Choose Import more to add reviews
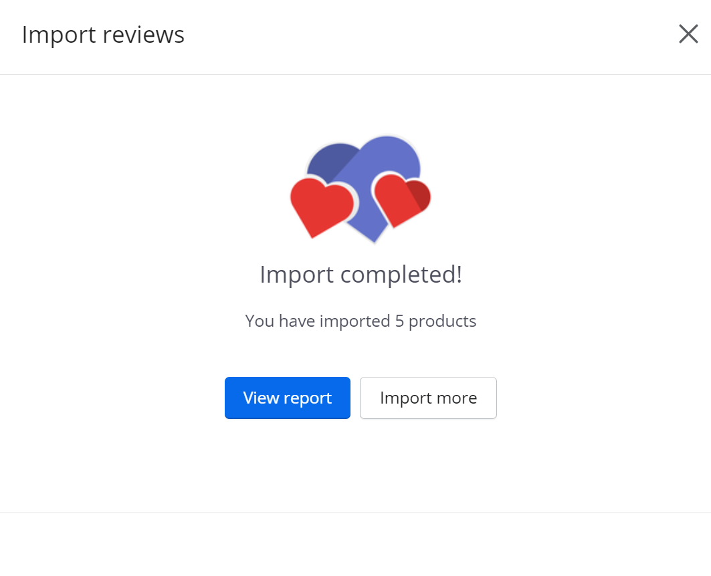Viewport: 711px width, 576px height. 428,398
